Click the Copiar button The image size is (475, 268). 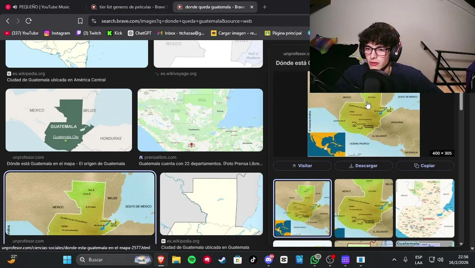[425, 166]
